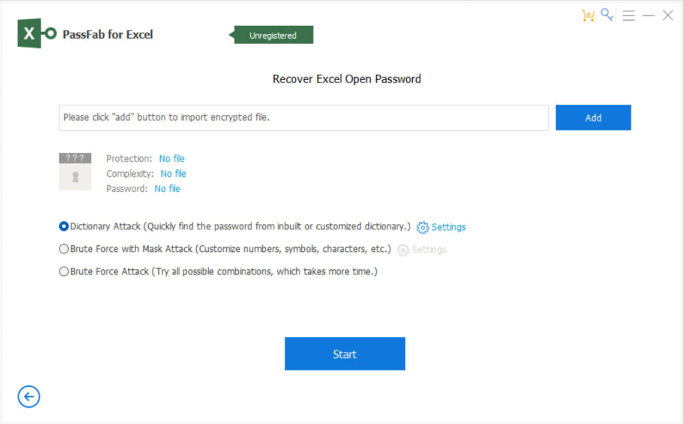This screenshot has height=424, width=683.
Task: Open the register key icon
Action: 607,15
